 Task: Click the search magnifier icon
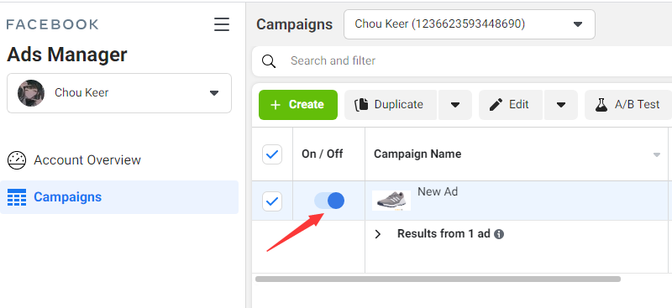(269, 61)
